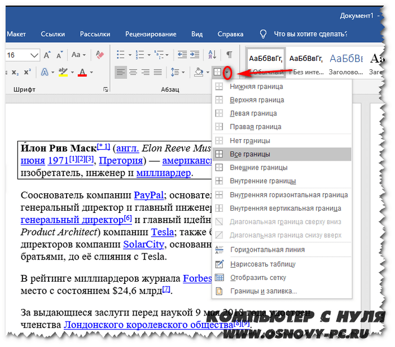Expand the Shading color dropdown arrow

pos(208,73)
